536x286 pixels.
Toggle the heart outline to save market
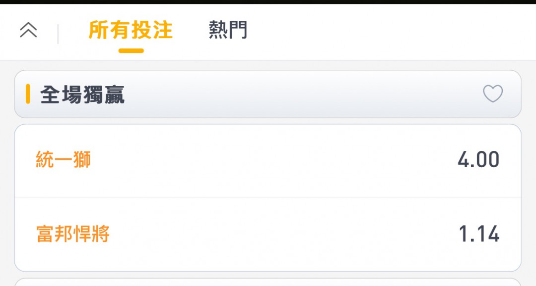(x=493, y=94)
